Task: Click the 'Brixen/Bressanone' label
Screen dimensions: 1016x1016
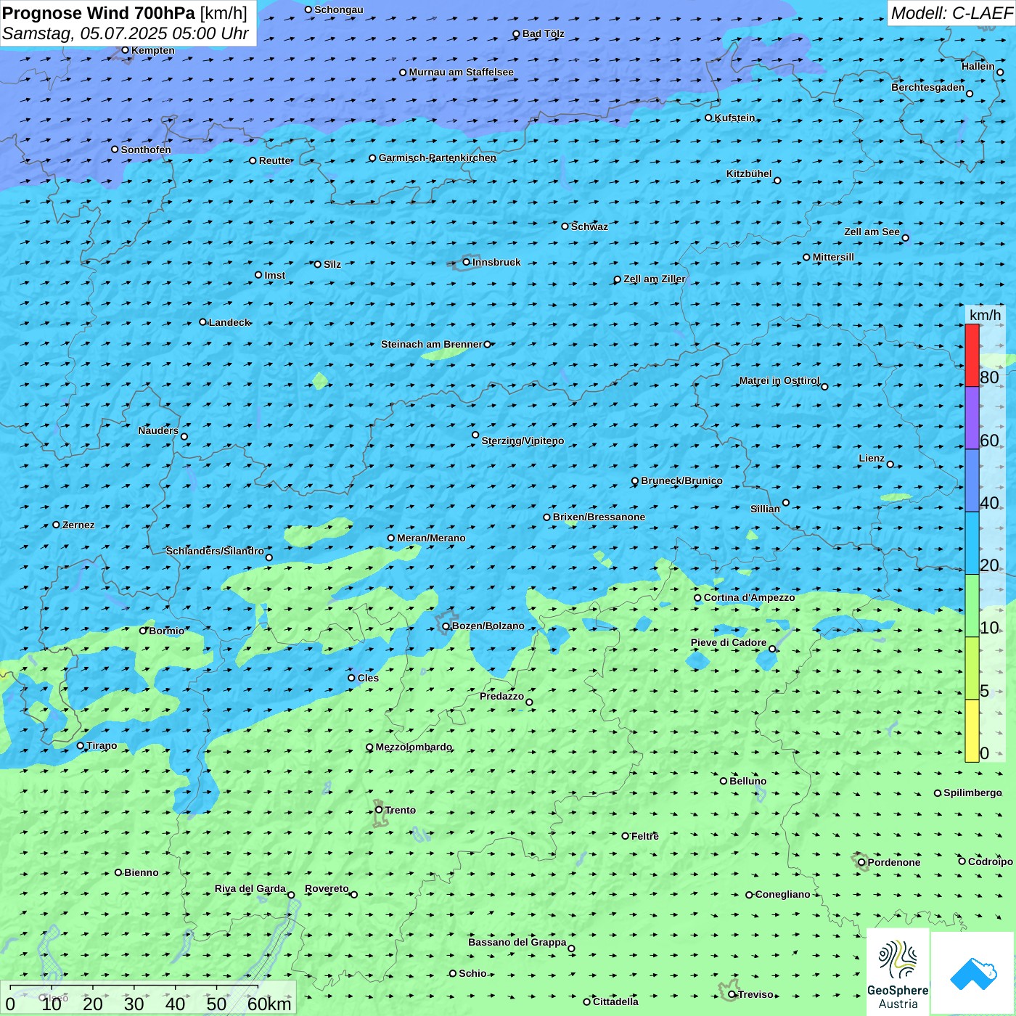Action: (x=599, y=517)
